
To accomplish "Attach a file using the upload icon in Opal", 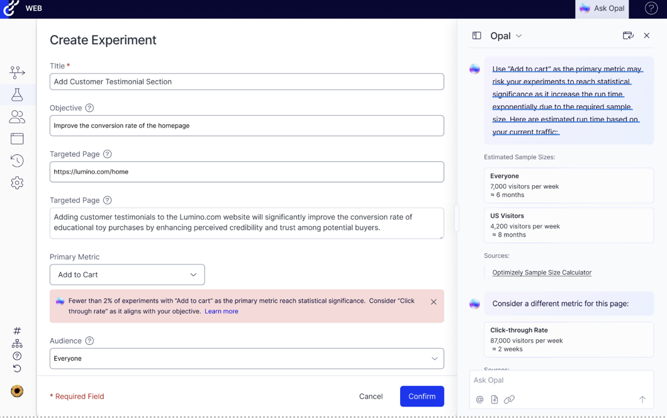I will click(x=495, y=399).
